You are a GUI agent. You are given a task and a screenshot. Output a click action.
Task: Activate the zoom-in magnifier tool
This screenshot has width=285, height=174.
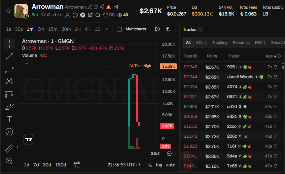click(x=9, y=161)
